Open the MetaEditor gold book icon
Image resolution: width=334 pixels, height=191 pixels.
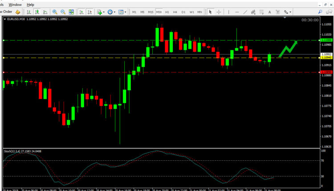(18, 12)
